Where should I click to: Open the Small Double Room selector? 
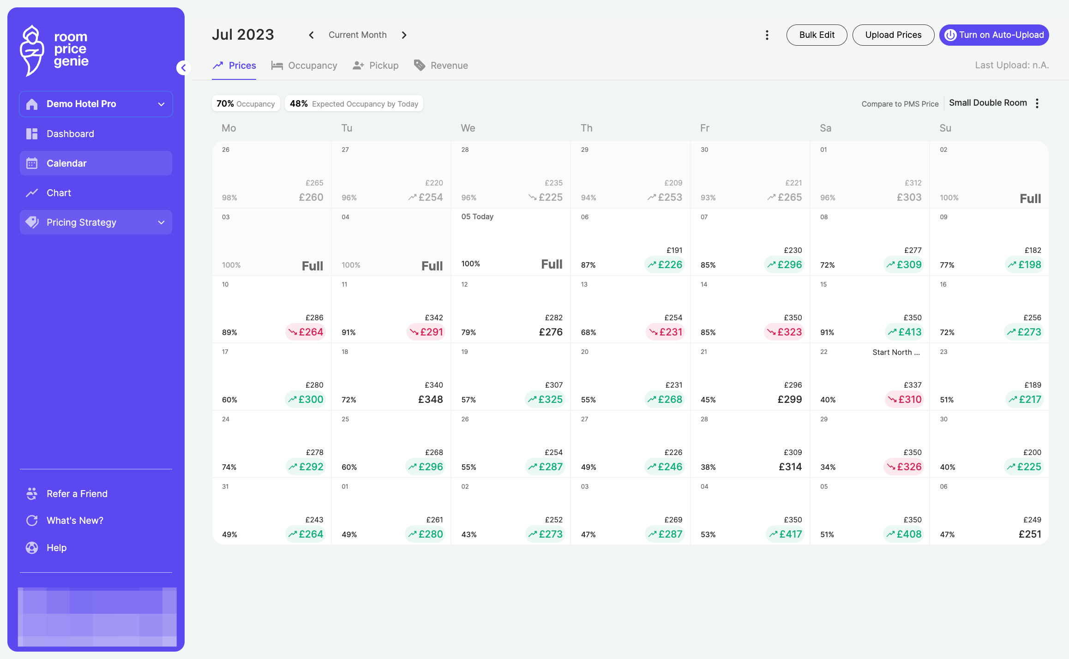(988, 103)
